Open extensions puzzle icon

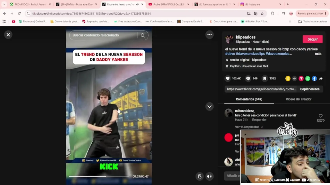273,13
